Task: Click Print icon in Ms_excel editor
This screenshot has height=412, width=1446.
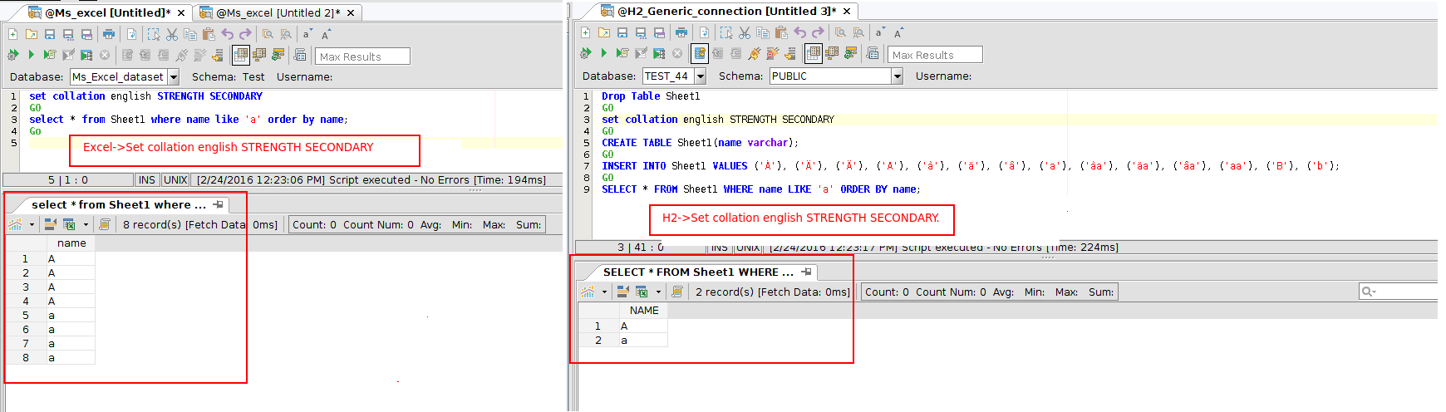Action: point(109,34)
